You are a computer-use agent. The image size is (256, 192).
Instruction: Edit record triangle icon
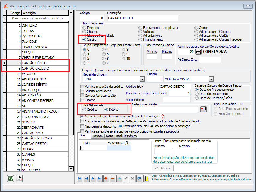(x=119, y=178)
